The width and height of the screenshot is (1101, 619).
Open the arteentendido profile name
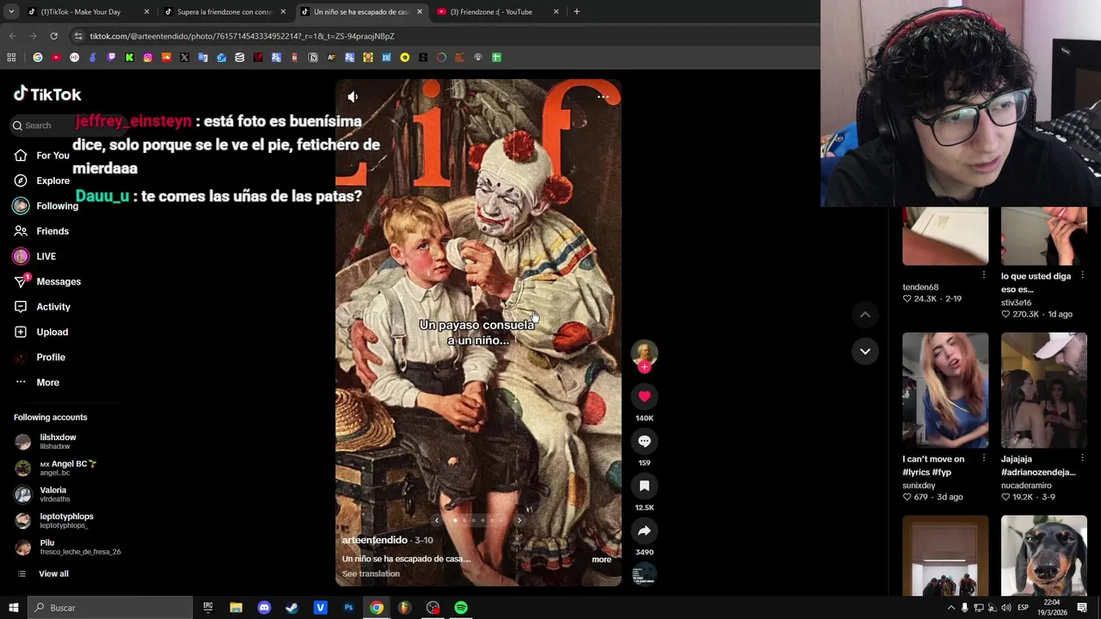point(374,540)
